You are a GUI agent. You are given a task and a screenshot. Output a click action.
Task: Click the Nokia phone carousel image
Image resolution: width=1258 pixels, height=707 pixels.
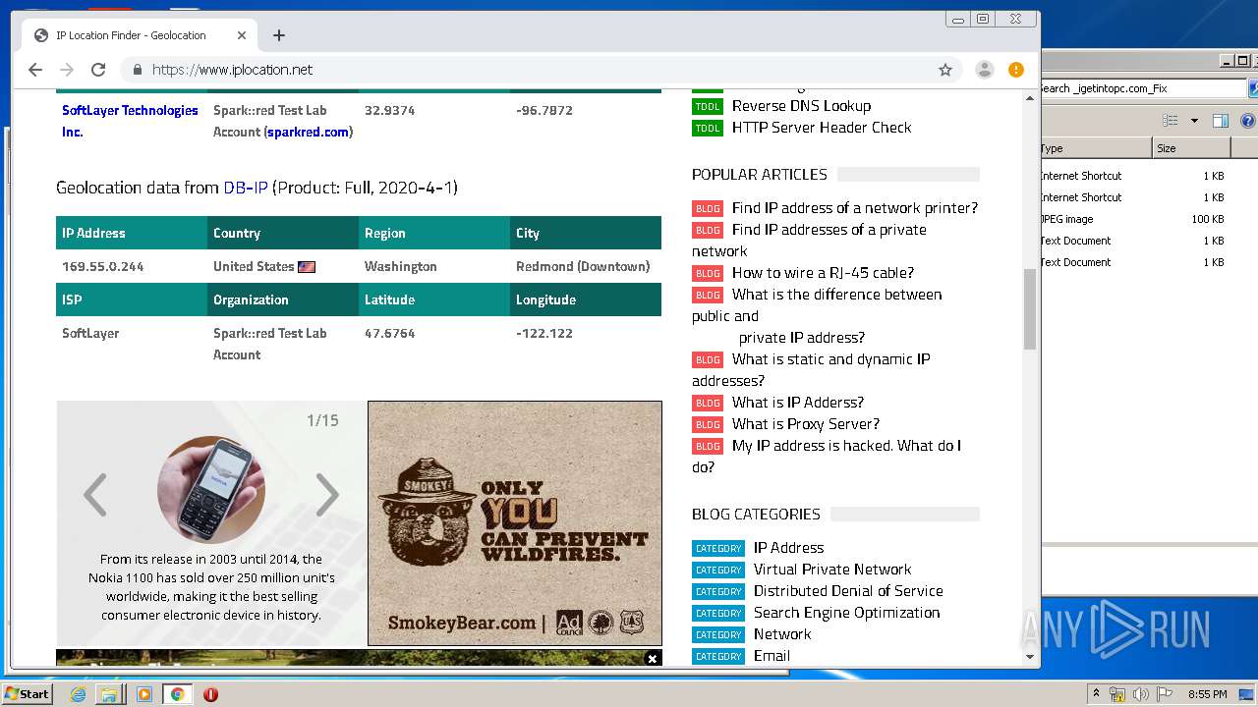[x=211, y=490]
